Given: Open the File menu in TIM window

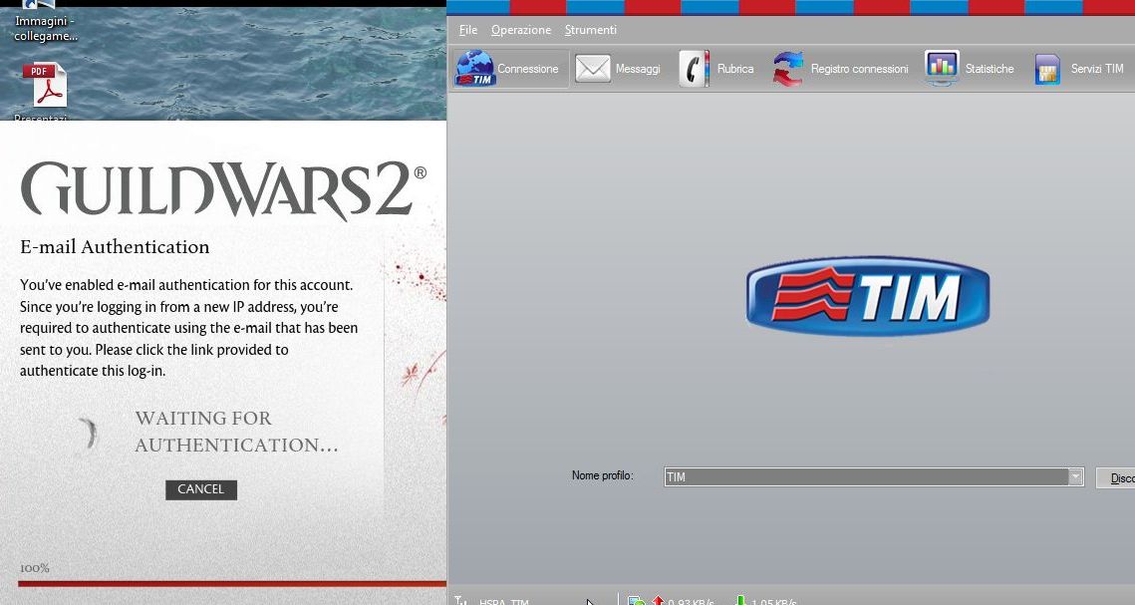Looking at the screenshot, I should coord(468,30).
